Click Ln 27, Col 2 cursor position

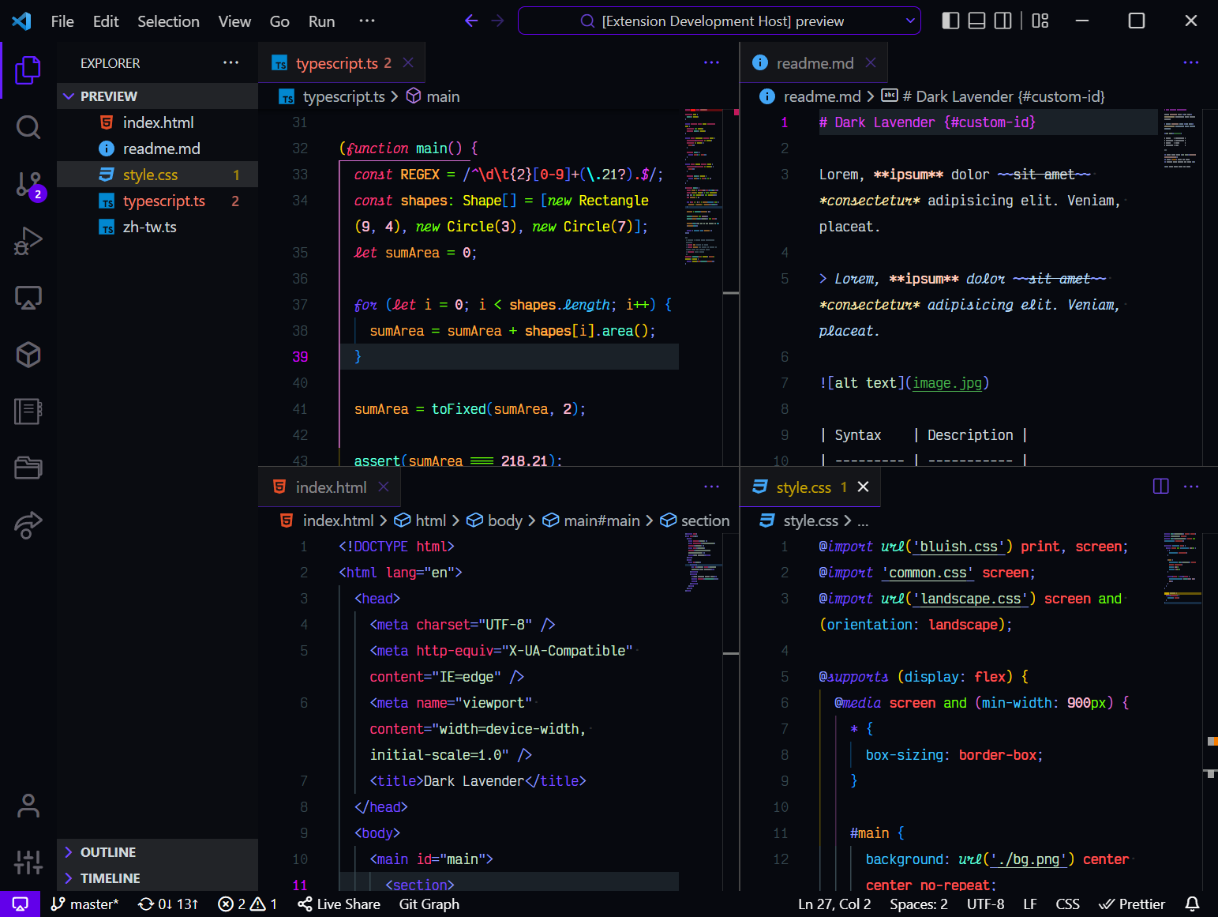(x=834, y=904)
